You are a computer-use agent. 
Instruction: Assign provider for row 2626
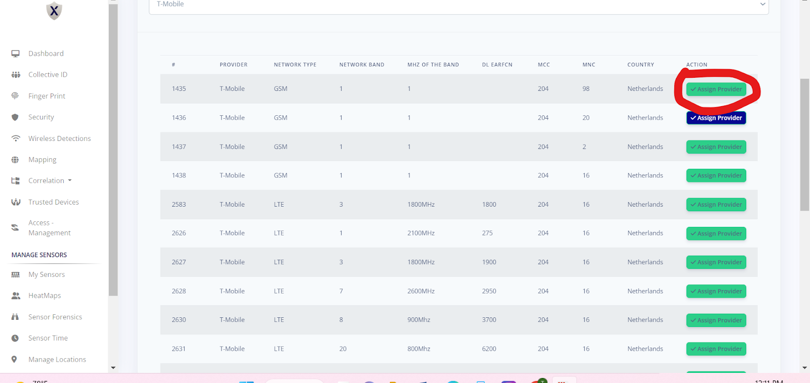[716, 233]
